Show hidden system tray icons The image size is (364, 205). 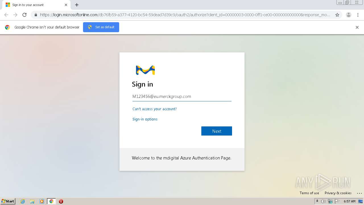[x=317, y=201]
